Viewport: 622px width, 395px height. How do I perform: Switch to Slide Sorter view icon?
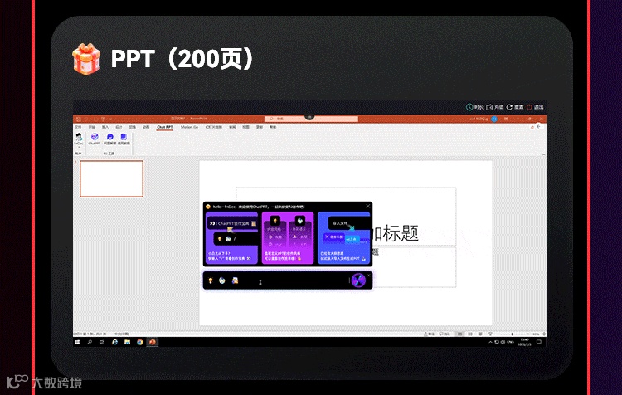click(470, 334)
